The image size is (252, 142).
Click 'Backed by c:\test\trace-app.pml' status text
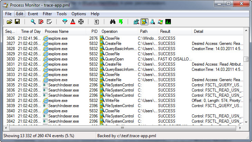click(127, 136)
